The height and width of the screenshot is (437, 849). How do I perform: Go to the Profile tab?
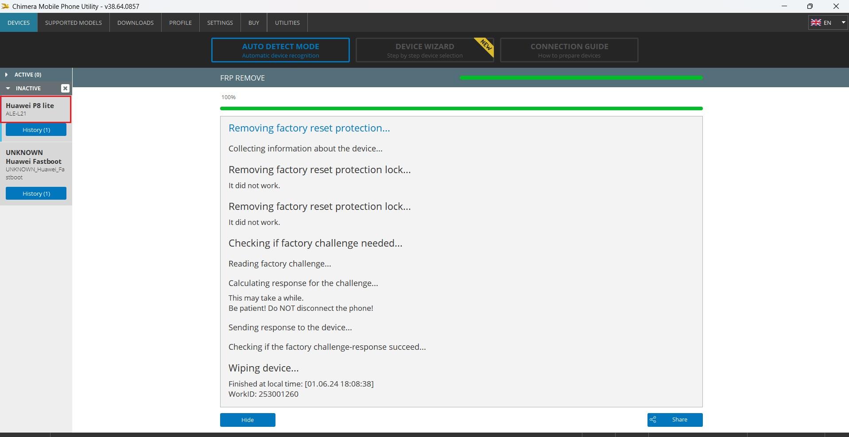pyautogui.click(x=180, y=23)
